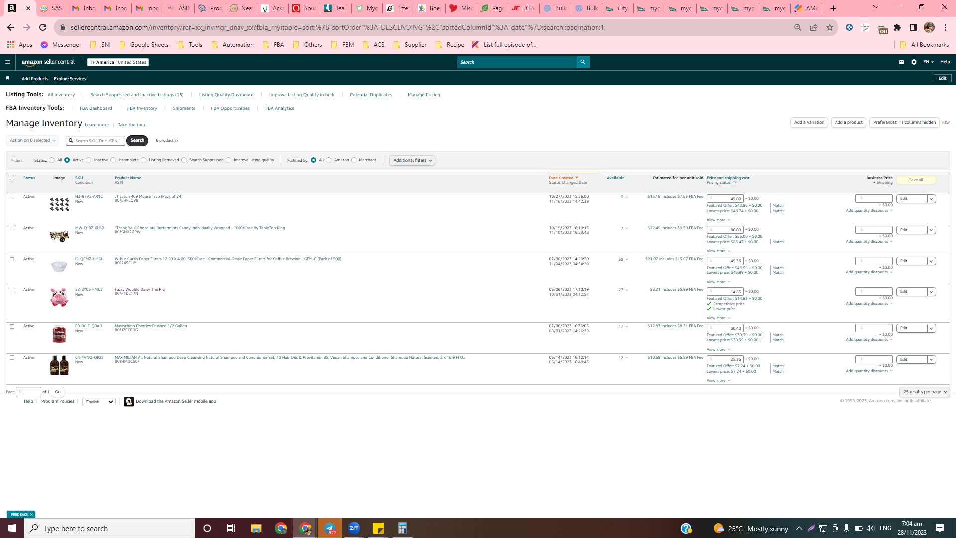956x538 pixels.
Task: Click the page number input box
Action: 28,392
